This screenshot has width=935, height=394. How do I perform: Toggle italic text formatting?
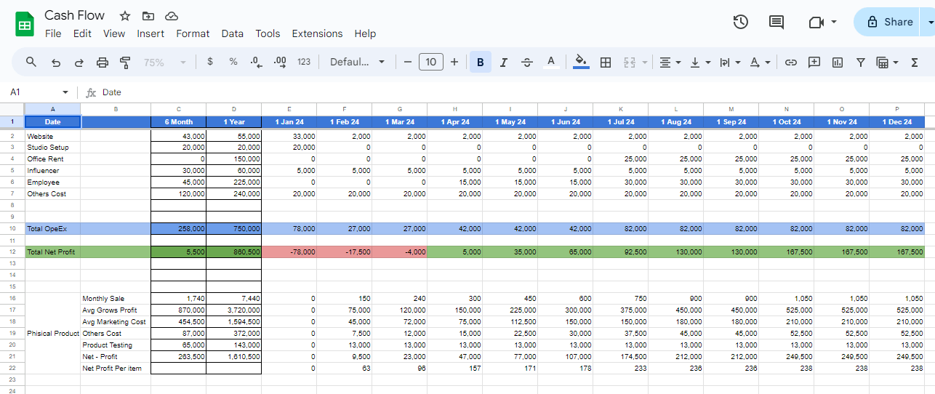(503, 63)
